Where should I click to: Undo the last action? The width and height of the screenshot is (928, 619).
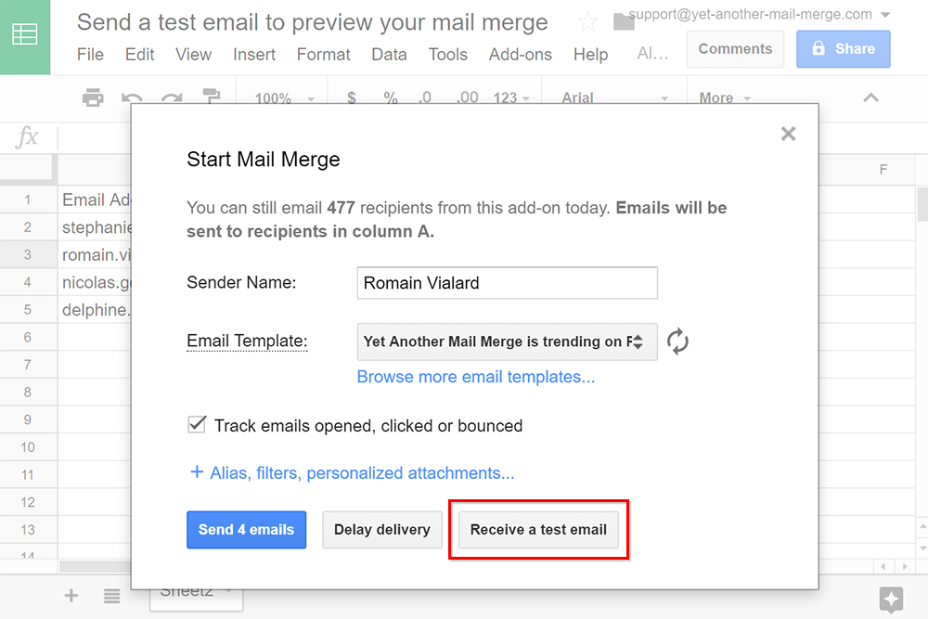[x=132, y=97]
